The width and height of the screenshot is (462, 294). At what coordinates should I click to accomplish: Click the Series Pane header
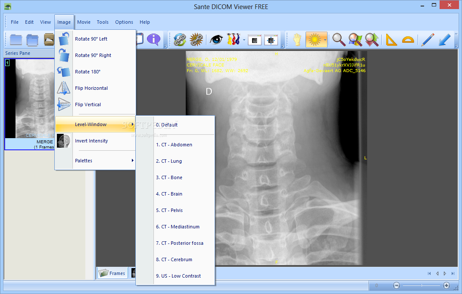(x=29, y=53)
